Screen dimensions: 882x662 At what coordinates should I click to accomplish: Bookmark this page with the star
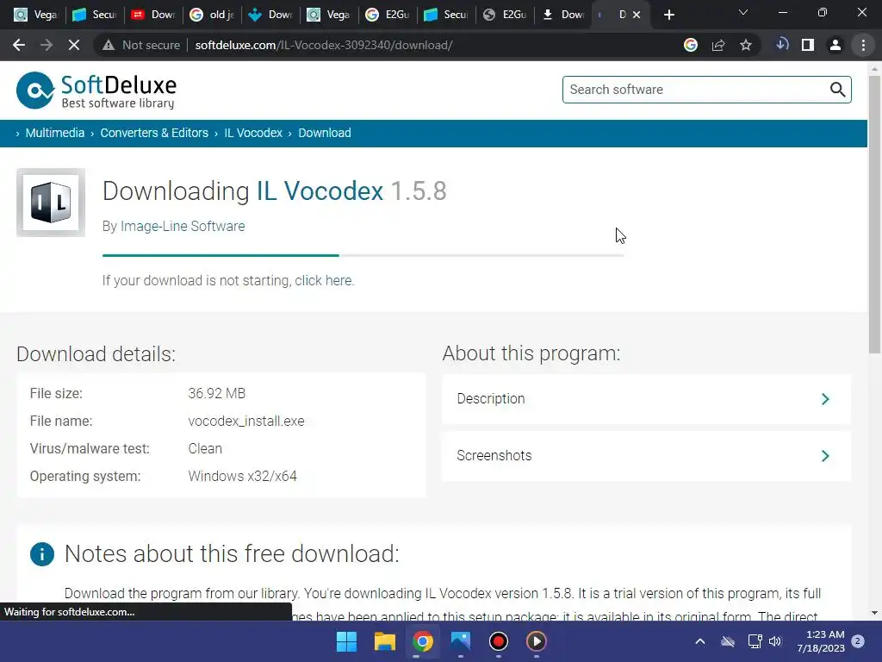click(x=746, y=45)
